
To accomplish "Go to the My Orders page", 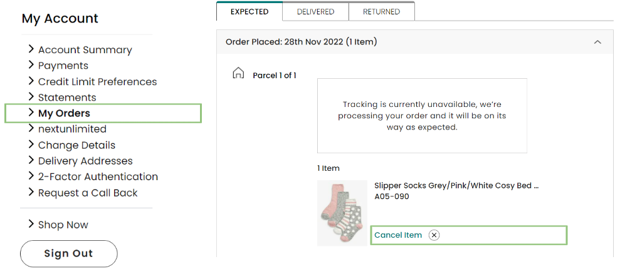I will (64, 113).
